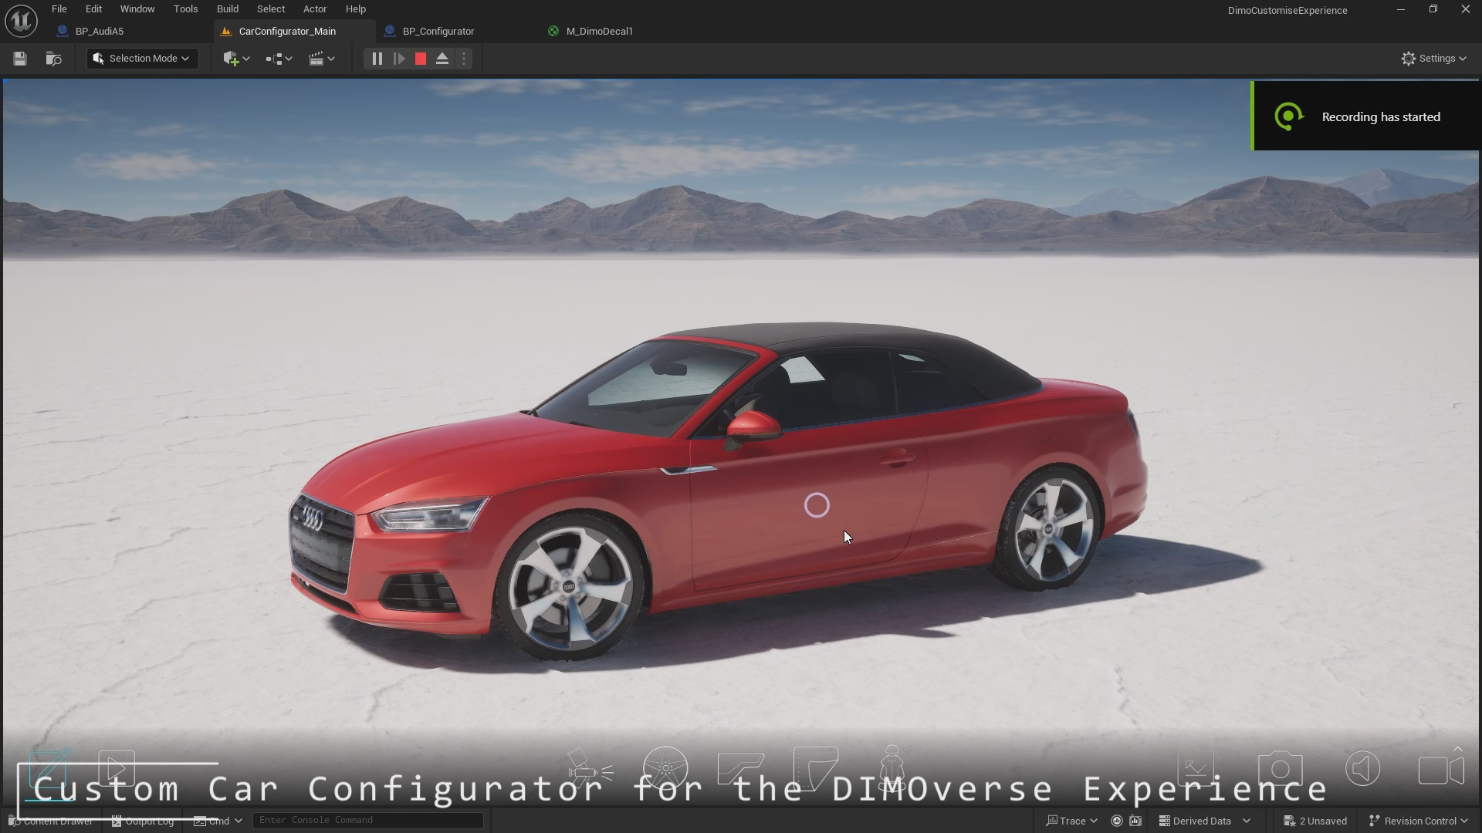Open the Blueprints node-graph dropdown
Screen dimensions: 1482x833
[x=279, y=59]
